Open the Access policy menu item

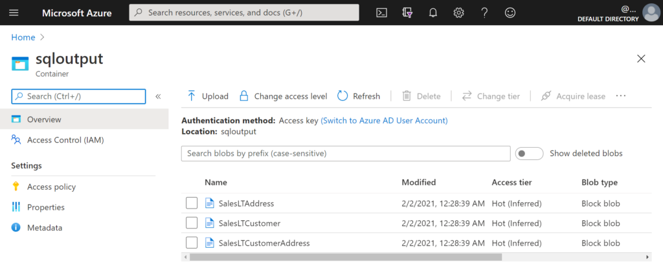(84, 187)
